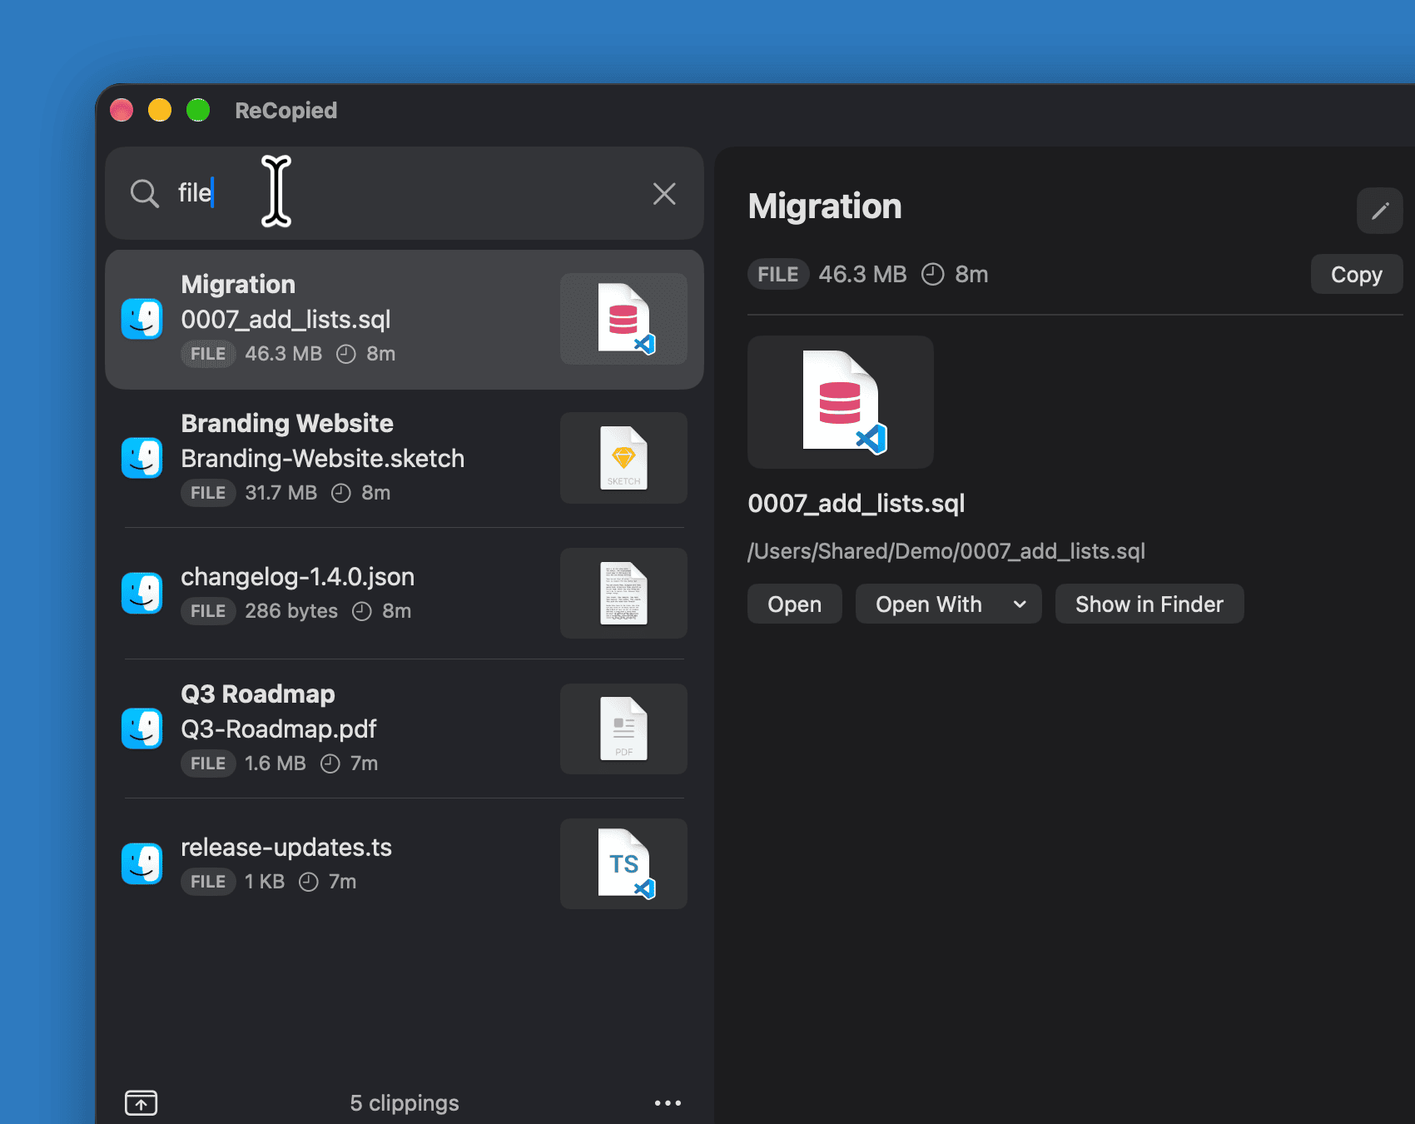Click the Copy button
Viewport: 1415px width, 1124px height.
(1357, 274)
